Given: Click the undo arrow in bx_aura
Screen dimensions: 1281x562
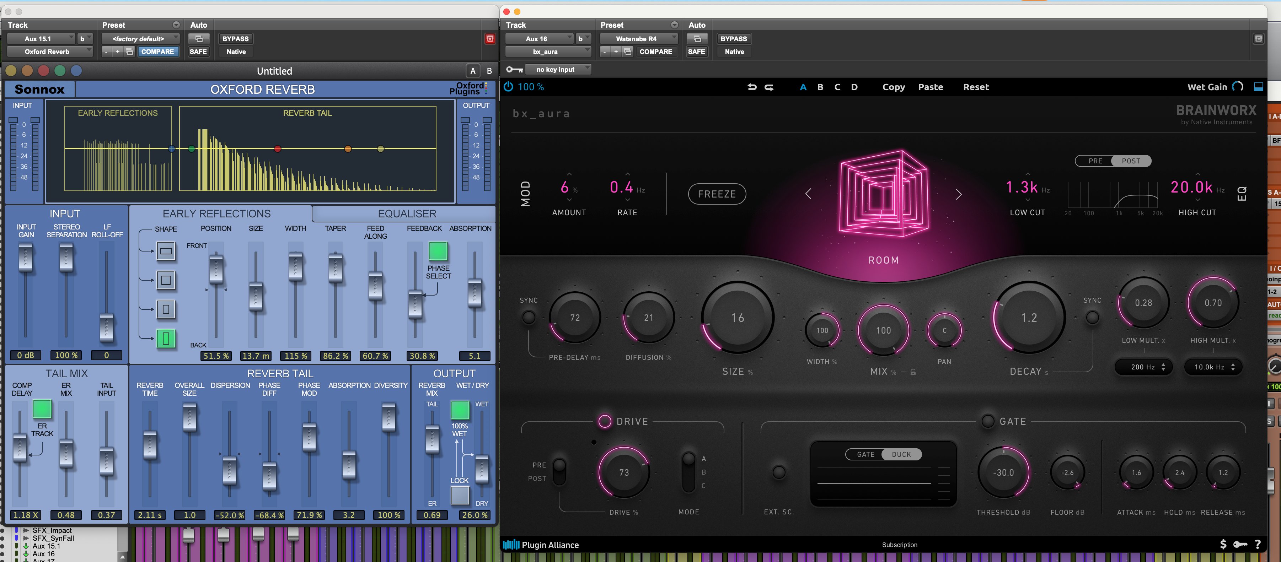Looking at the screenshot, I should [752, 87].
